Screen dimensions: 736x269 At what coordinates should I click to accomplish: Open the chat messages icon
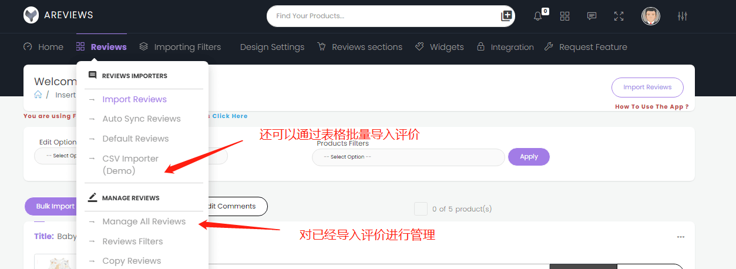click(x=592, y=16)
